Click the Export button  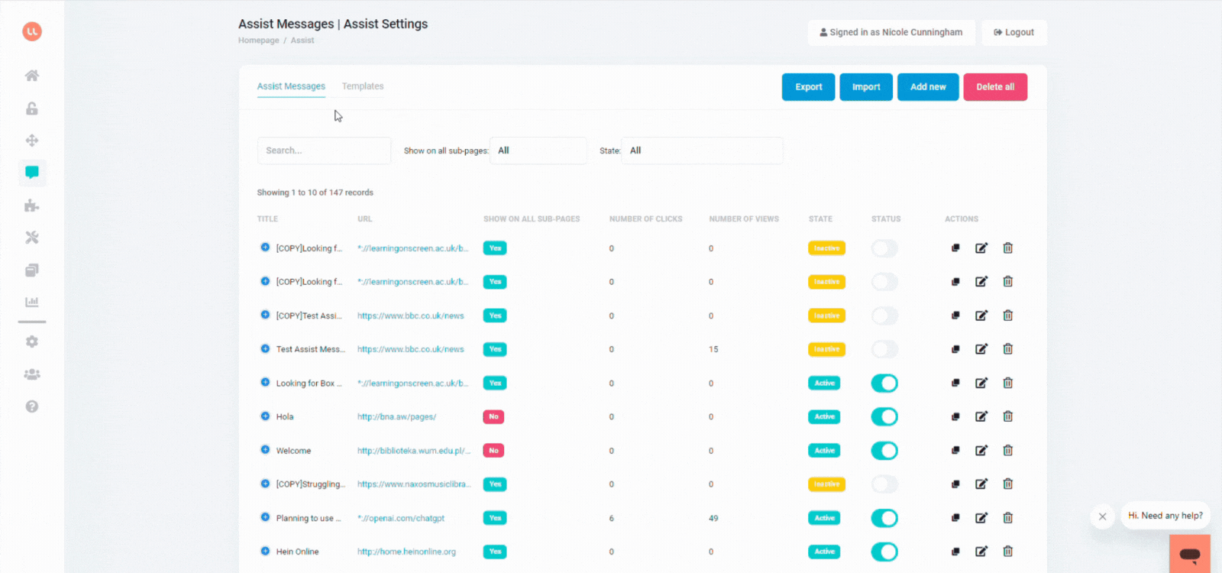(x=809, y=87)
